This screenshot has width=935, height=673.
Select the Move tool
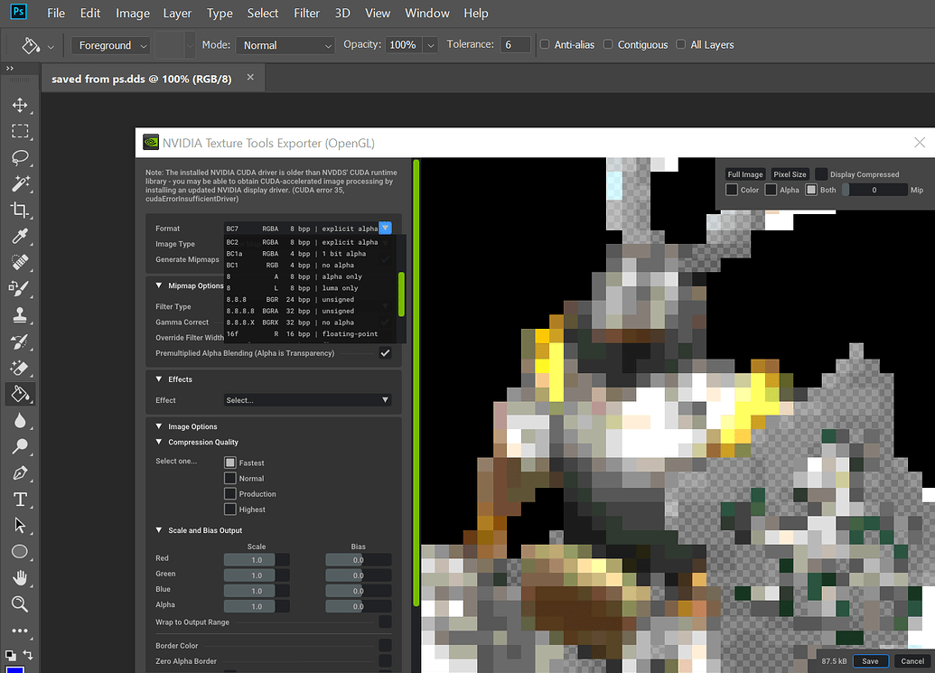pos(20,105)
